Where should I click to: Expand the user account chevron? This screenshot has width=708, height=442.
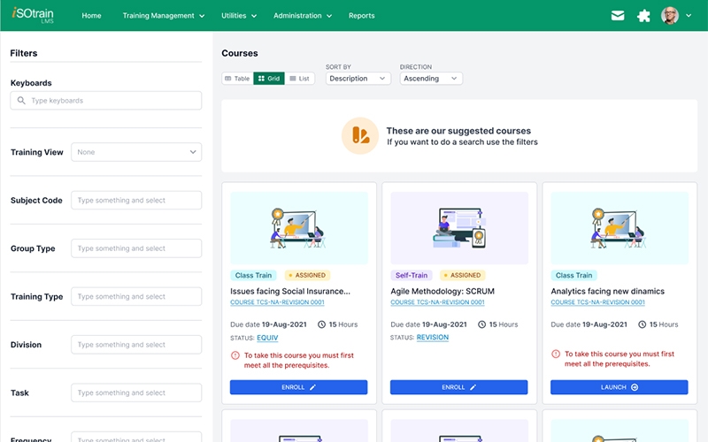click(689, 15)
